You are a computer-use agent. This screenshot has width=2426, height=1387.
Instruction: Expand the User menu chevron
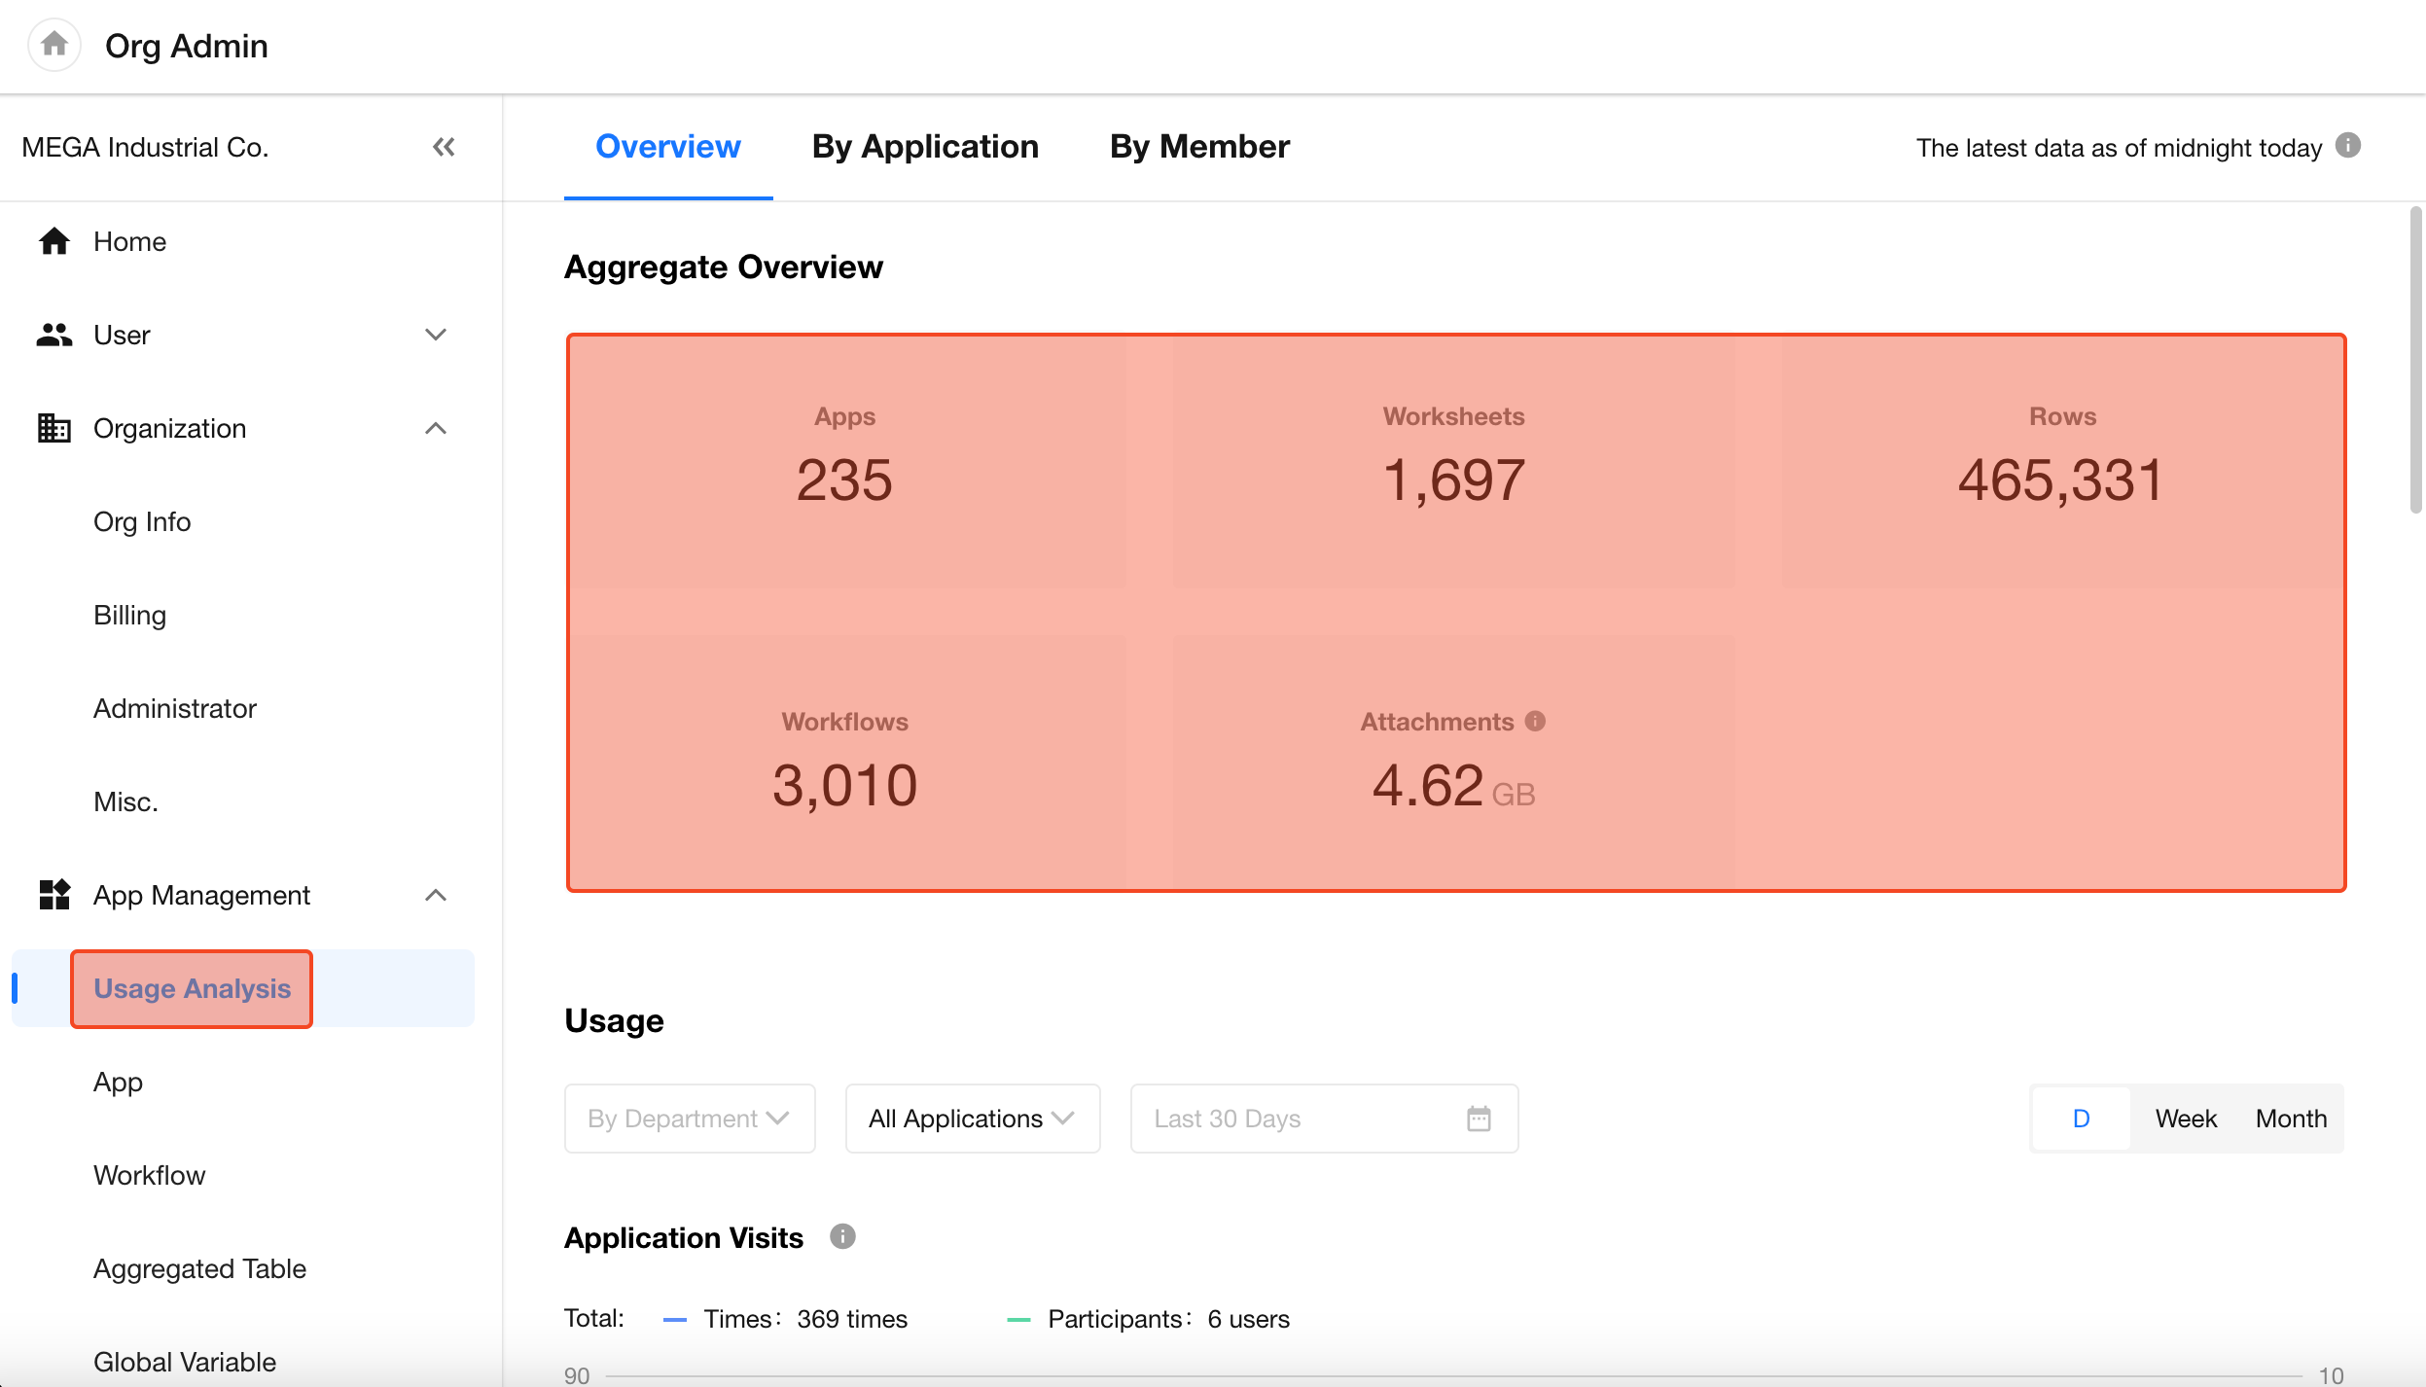click(x=436, y=335)
